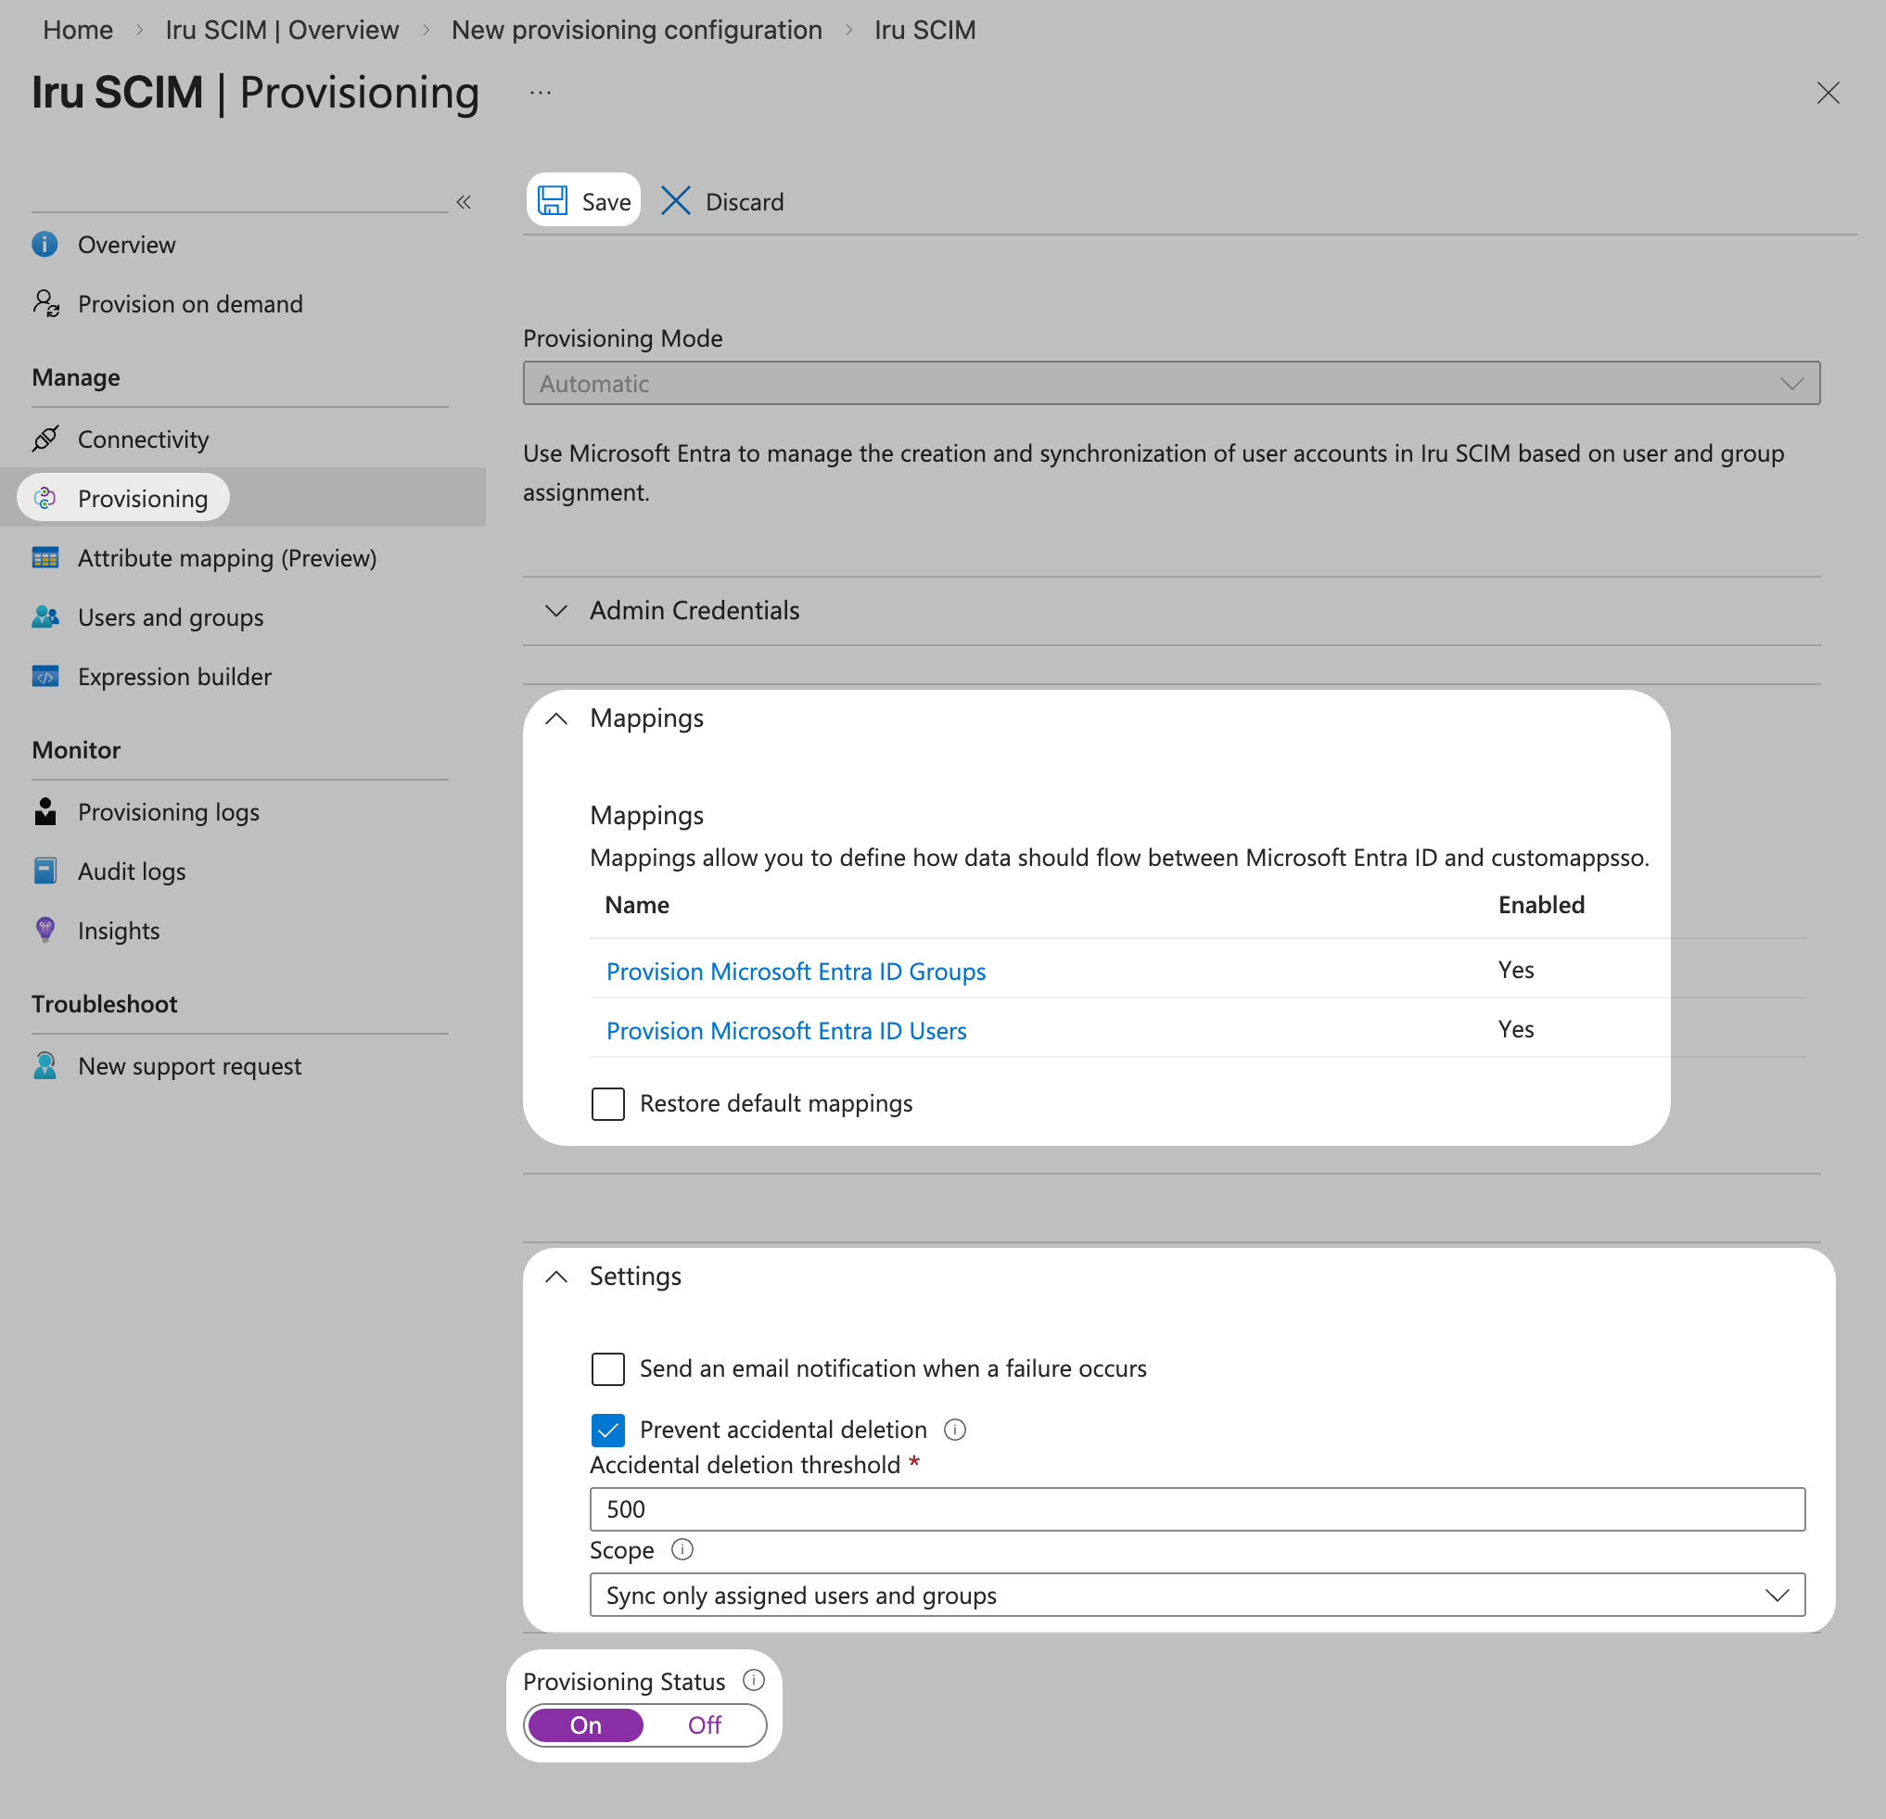This screenshot has width=1886, height=1819.
Task: Uncheck Prevent accidental deletion checkbox
Action: point(608,1430)
